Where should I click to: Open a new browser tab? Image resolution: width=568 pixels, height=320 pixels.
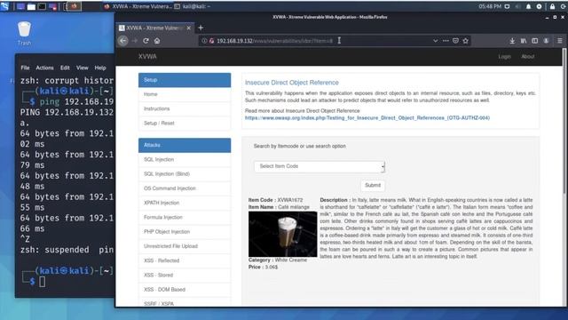point(201,28)
